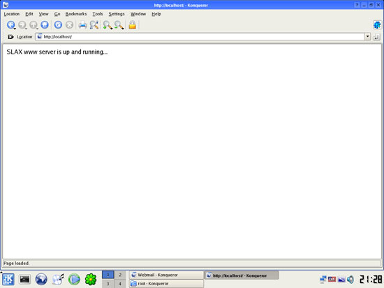
Task: Switch to virtual desktop 2
Action: (x=120, y=275)
